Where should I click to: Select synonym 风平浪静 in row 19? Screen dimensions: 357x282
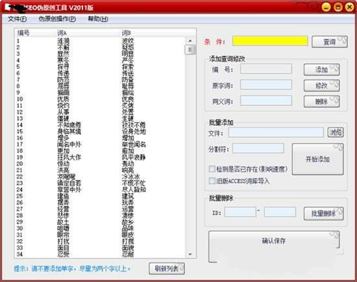click(134, 157)
